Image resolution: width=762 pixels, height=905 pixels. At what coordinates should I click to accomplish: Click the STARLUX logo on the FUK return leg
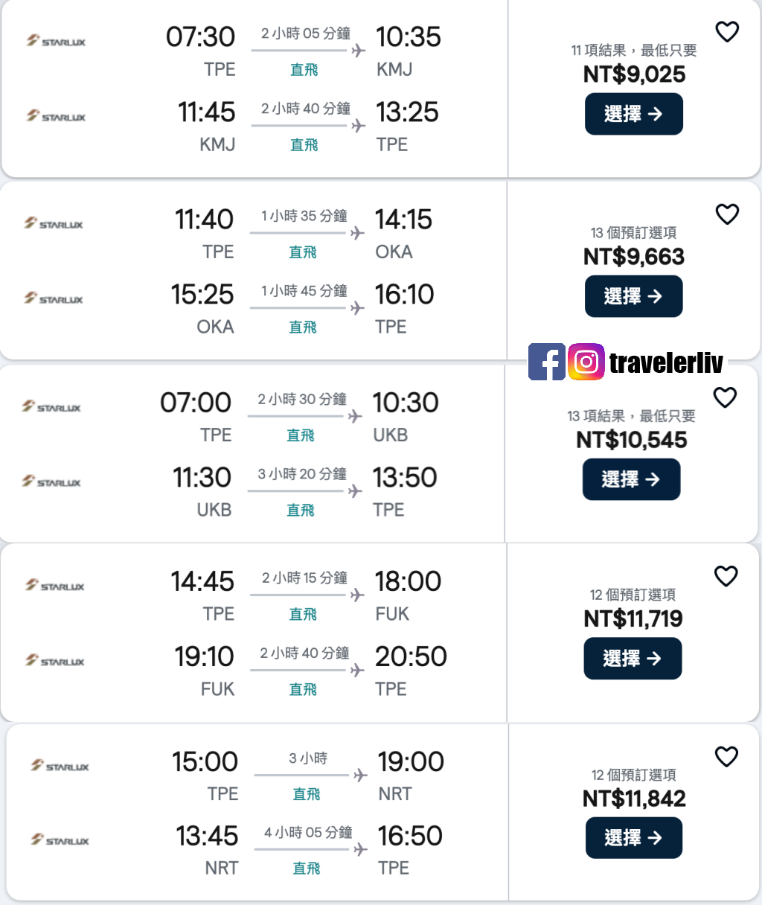pos(56,661)
